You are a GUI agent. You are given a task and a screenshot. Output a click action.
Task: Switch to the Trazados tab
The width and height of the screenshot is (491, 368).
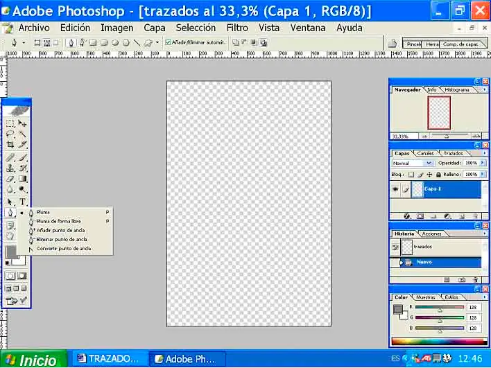[453, 153]
